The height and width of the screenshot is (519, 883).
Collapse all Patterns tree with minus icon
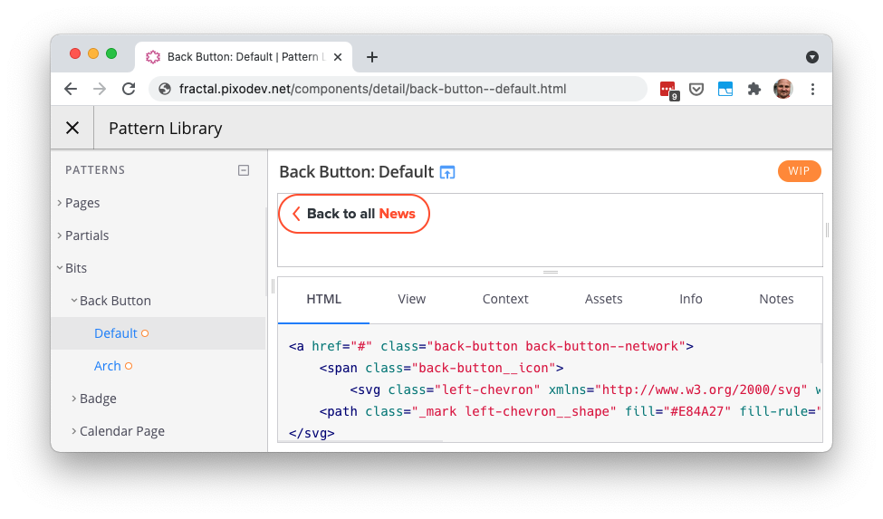(244, 170)
